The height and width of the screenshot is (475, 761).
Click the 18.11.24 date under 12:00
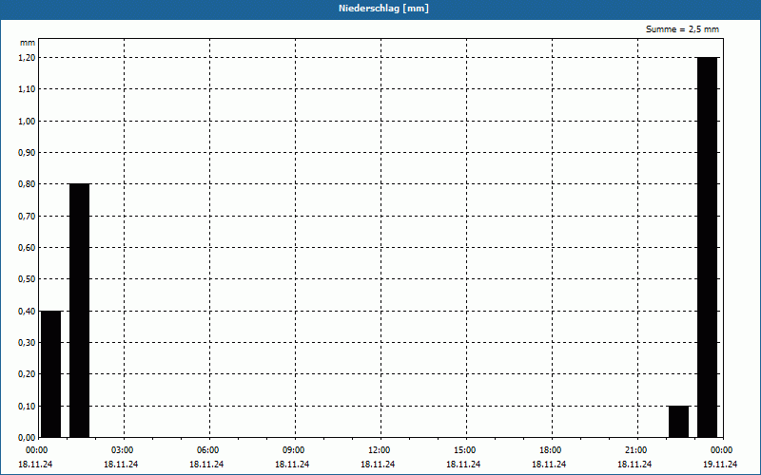click(378, 465)
